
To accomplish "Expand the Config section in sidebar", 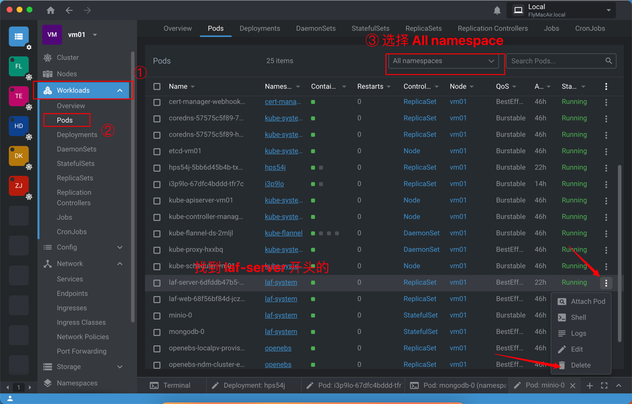I will coord(120,248).
